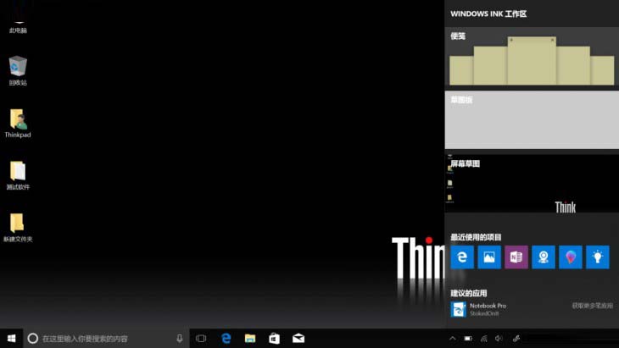The image size is (619, 348).
Task: Click the 获取更多笔应用 link
Action: coord(593,306)
